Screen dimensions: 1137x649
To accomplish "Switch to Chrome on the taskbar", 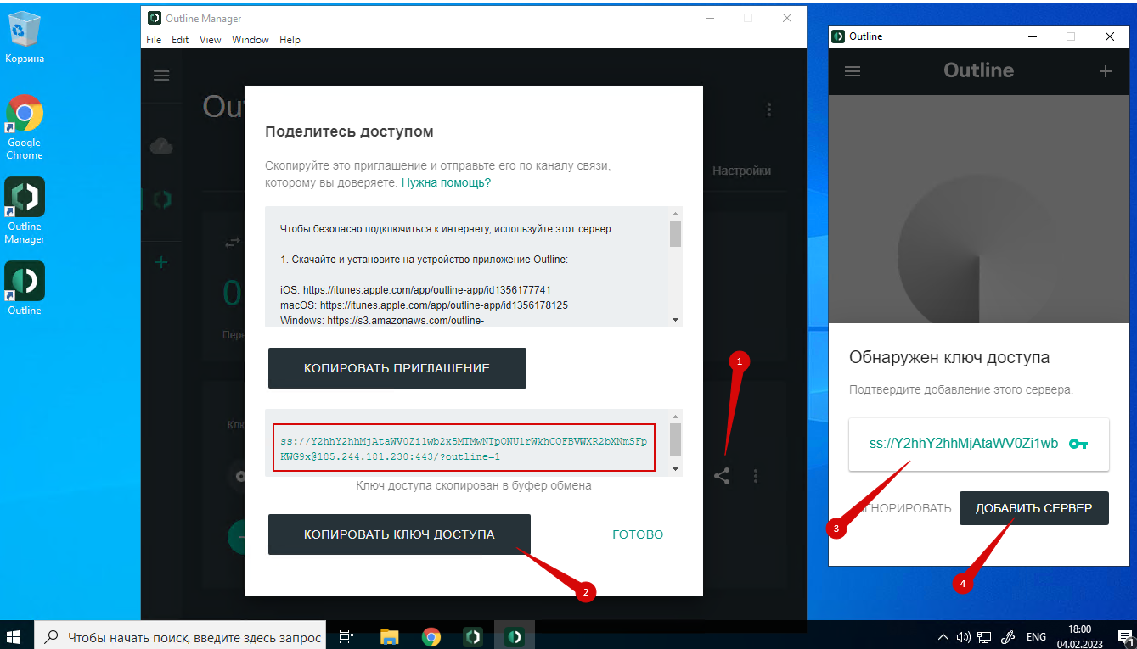I will point(431,636).
